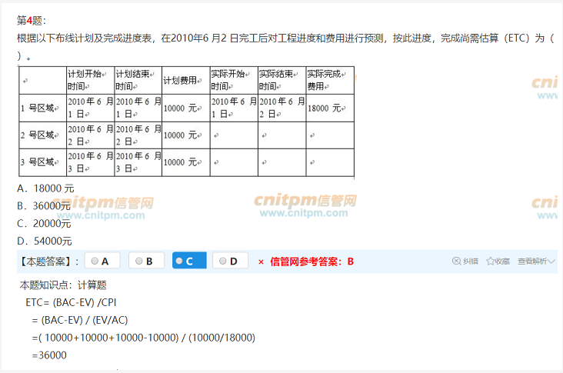
Task: Click option text A. 18000 元
Action: coord(45,188)
